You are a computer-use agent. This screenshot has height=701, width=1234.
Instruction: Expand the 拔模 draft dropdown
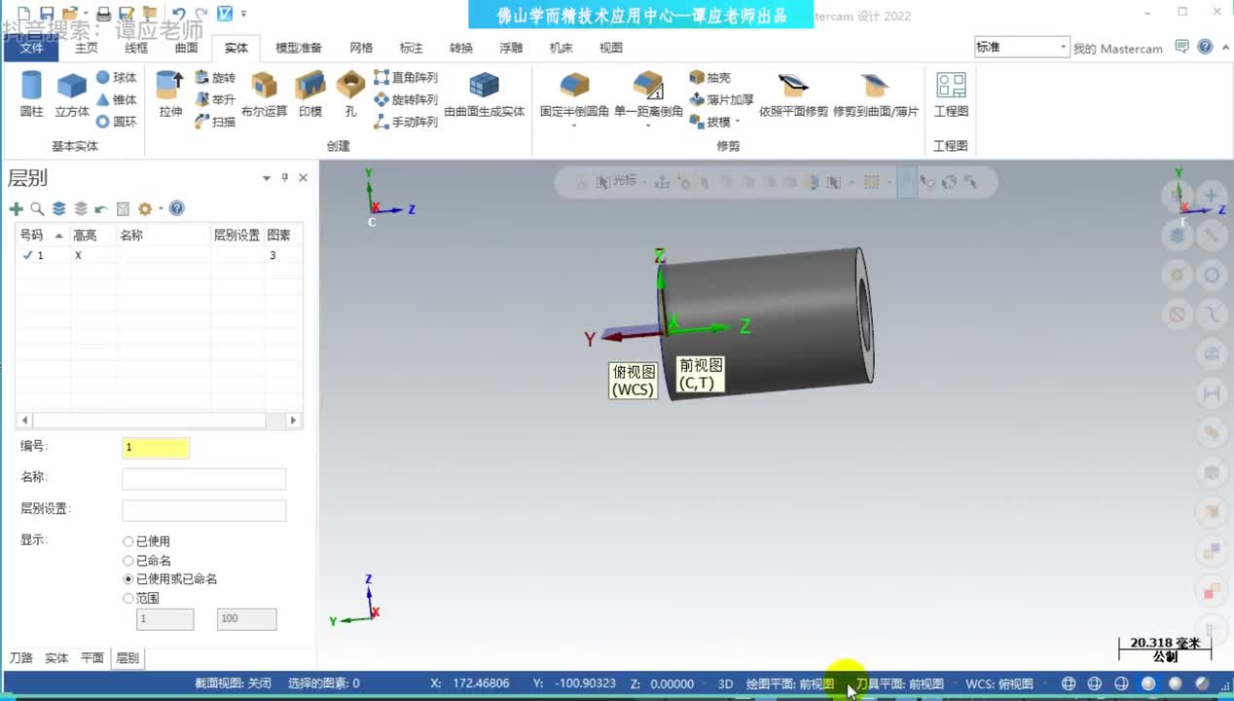[737, 122]
